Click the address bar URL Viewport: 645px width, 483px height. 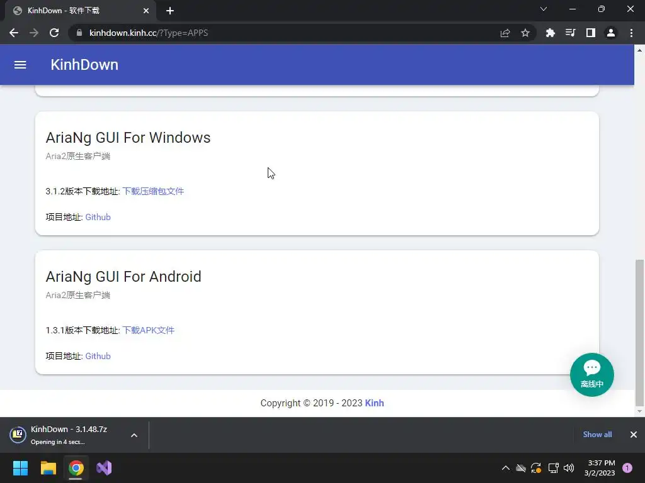pos(149,33)
